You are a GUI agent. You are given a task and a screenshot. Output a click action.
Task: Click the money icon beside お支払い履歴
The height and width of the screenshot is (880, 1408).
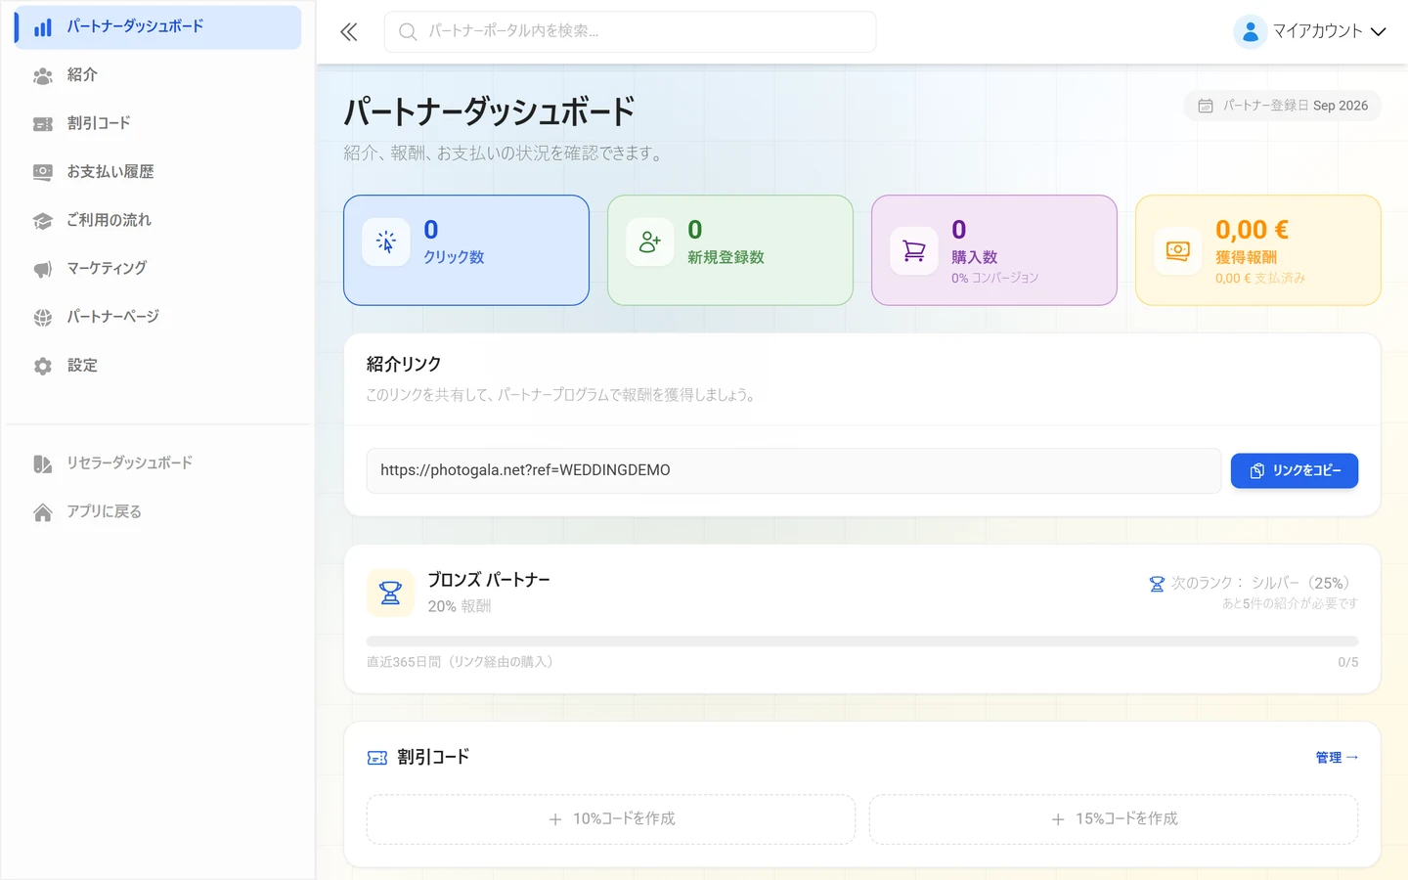(x=43, y=172)
